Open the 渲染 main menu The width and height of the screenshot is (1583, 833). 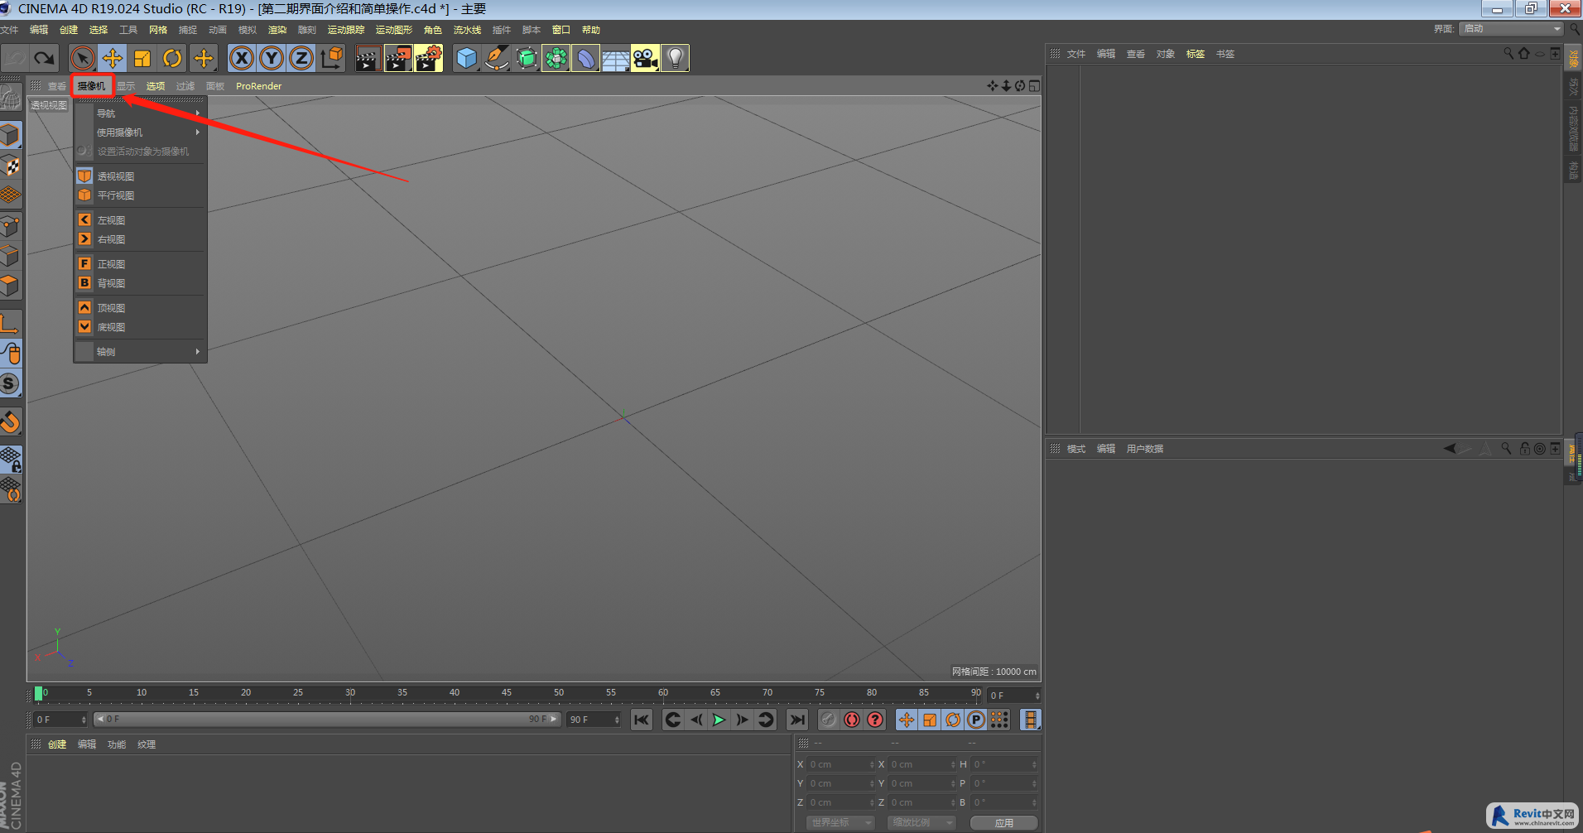[x=277, y=30]
